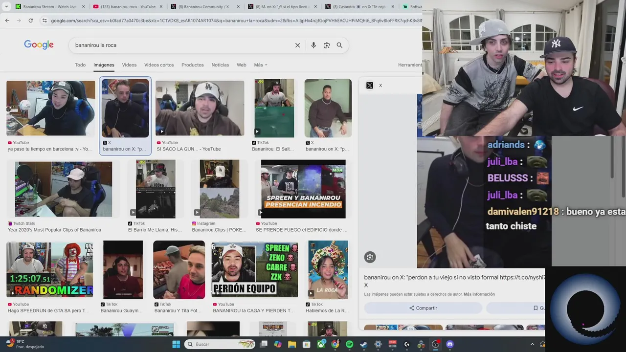The image size is (626, 352).
Task: Open Settings gear on the taskbar
Action: click(x=378, y=344)
